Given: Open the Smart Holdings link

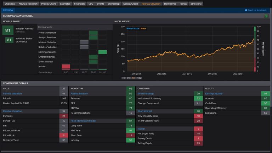Looking at the screenshot, I should click(145, 93).
